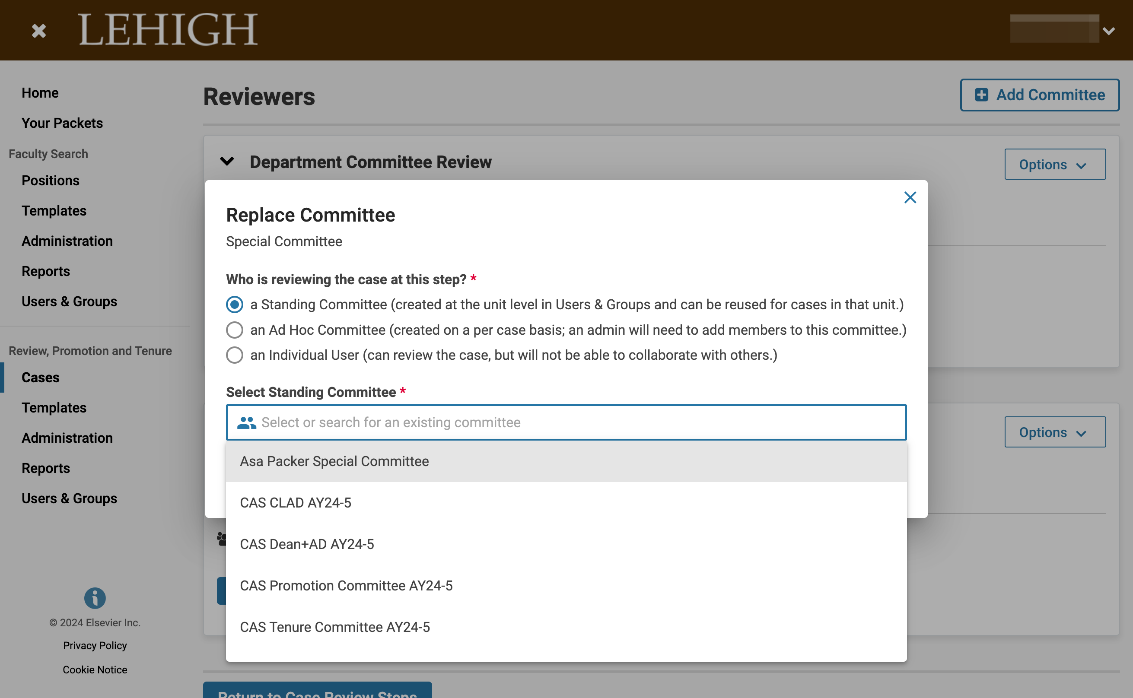This screenshot has width=1133, height=698.
Task: Go to Home in the sidebar
Action: 40,93
